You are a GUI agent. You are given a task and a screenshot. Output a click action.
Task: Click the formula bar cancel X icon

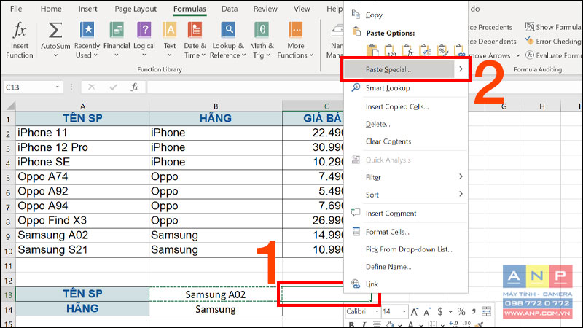(92, 87)
